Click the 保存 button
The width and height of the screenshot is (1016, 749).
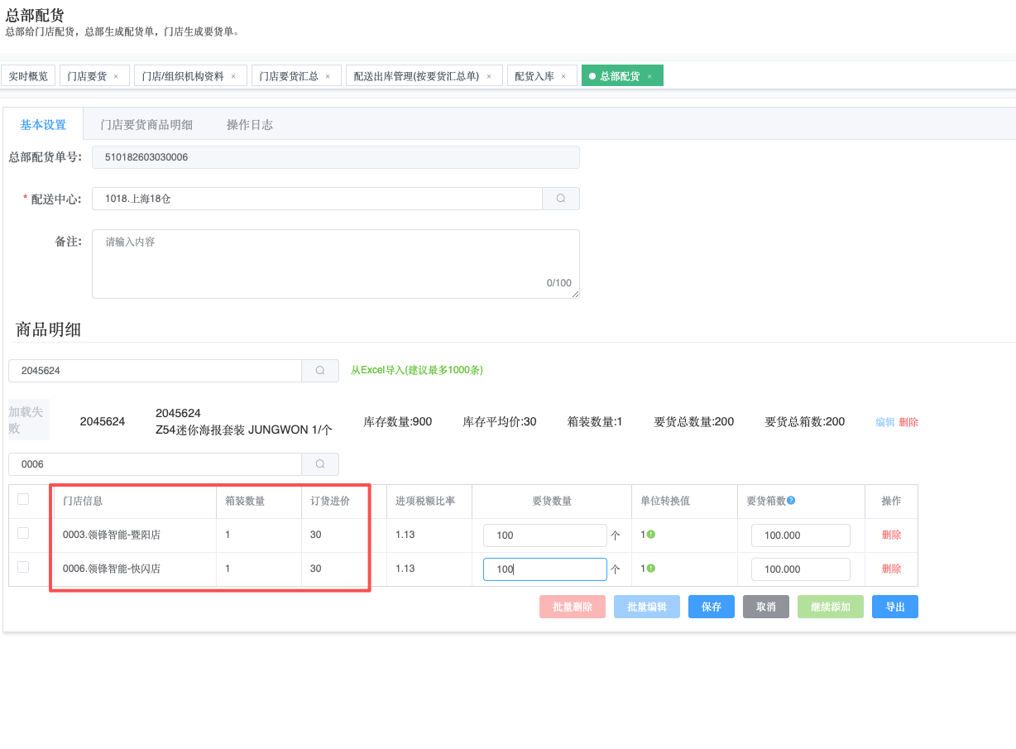tap(712, 607)
